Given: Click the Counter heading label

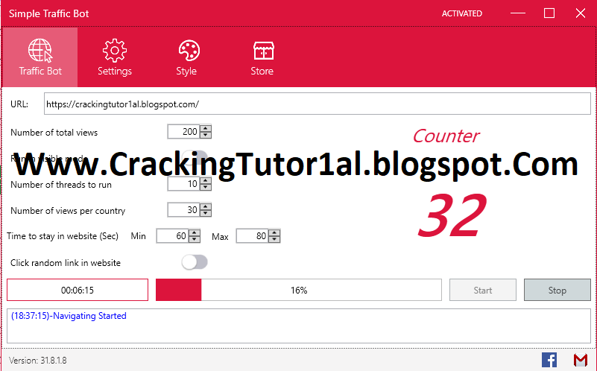Looking at the screenshot, I should 446,136.
